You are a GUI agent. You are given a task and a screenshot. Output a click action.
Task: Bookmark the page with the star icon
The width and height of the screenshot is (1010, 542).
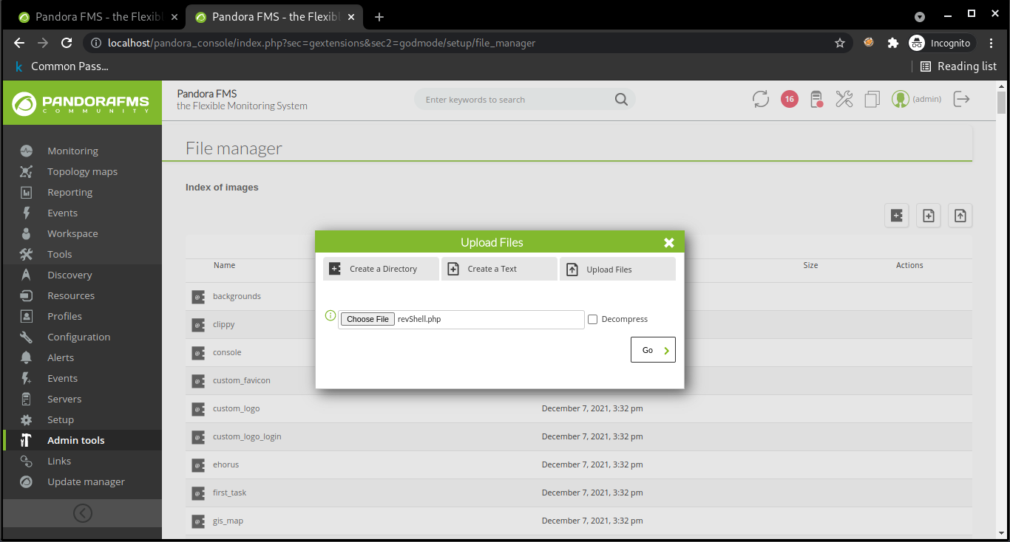tap(840, 43)
